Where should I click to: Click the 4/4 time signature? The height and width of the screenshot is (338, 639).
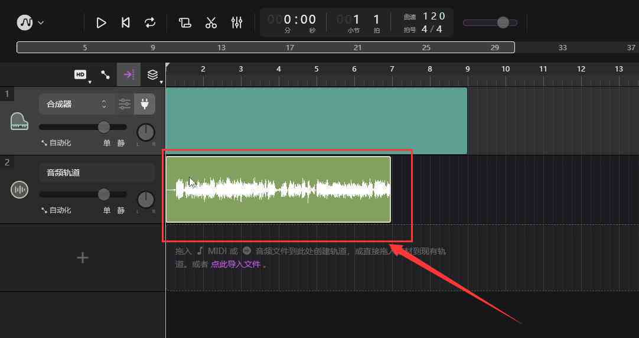tap(432, 30)
